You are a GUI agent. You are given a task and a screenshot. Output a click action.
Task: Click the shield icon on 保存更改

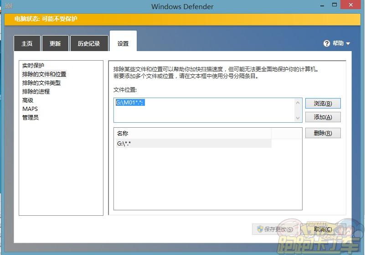pos(260,229)
